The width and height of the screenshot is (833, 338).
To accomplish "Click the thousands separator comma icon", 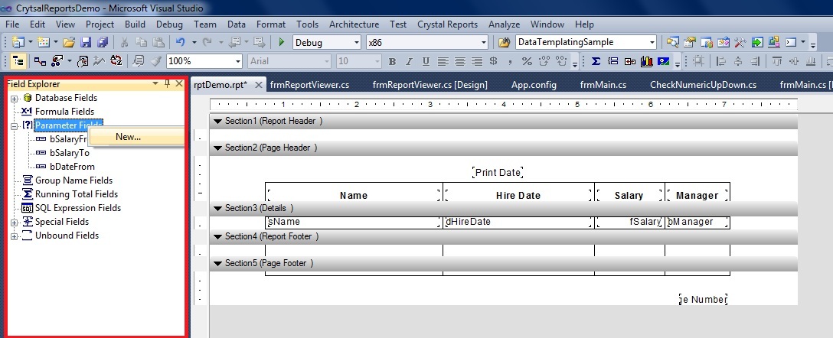I will tap(510, 61).
